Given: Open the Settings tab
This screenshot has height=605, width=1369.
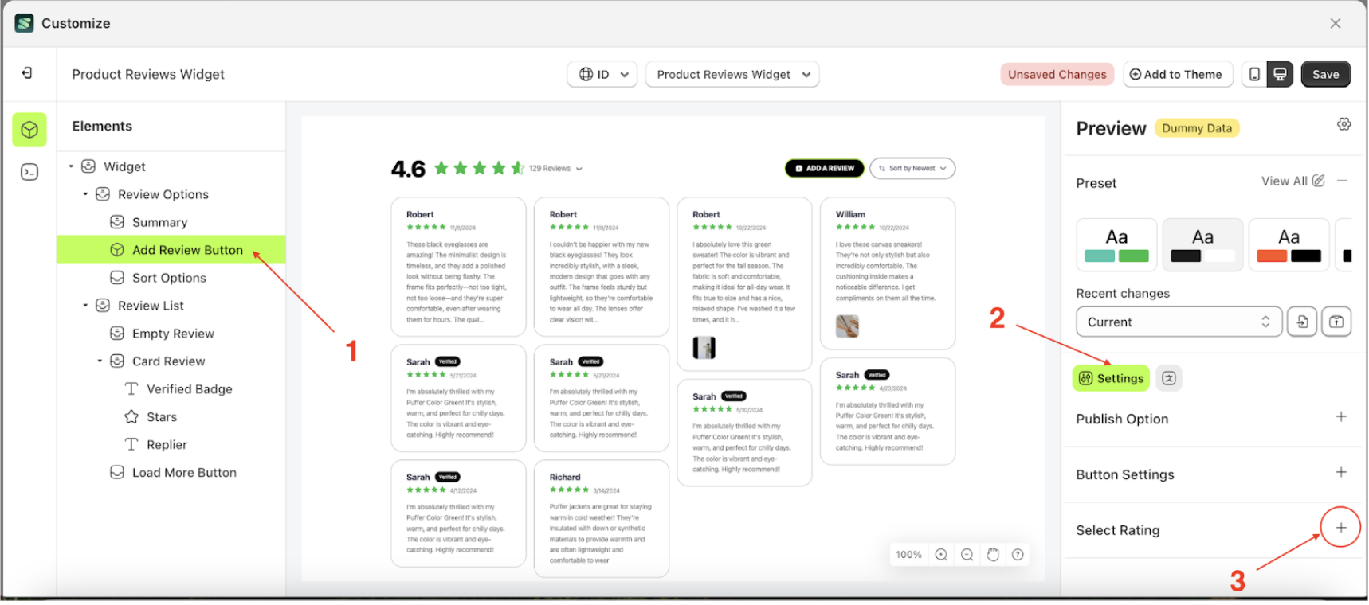Looking at the screenshot, I should click(x=1112, y=378).
